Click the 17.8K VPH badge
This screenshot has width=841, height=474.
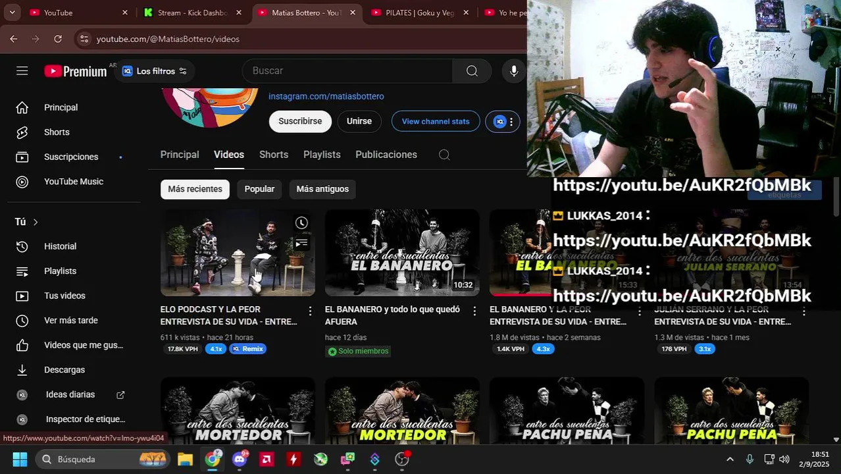(x=183, y=349)
